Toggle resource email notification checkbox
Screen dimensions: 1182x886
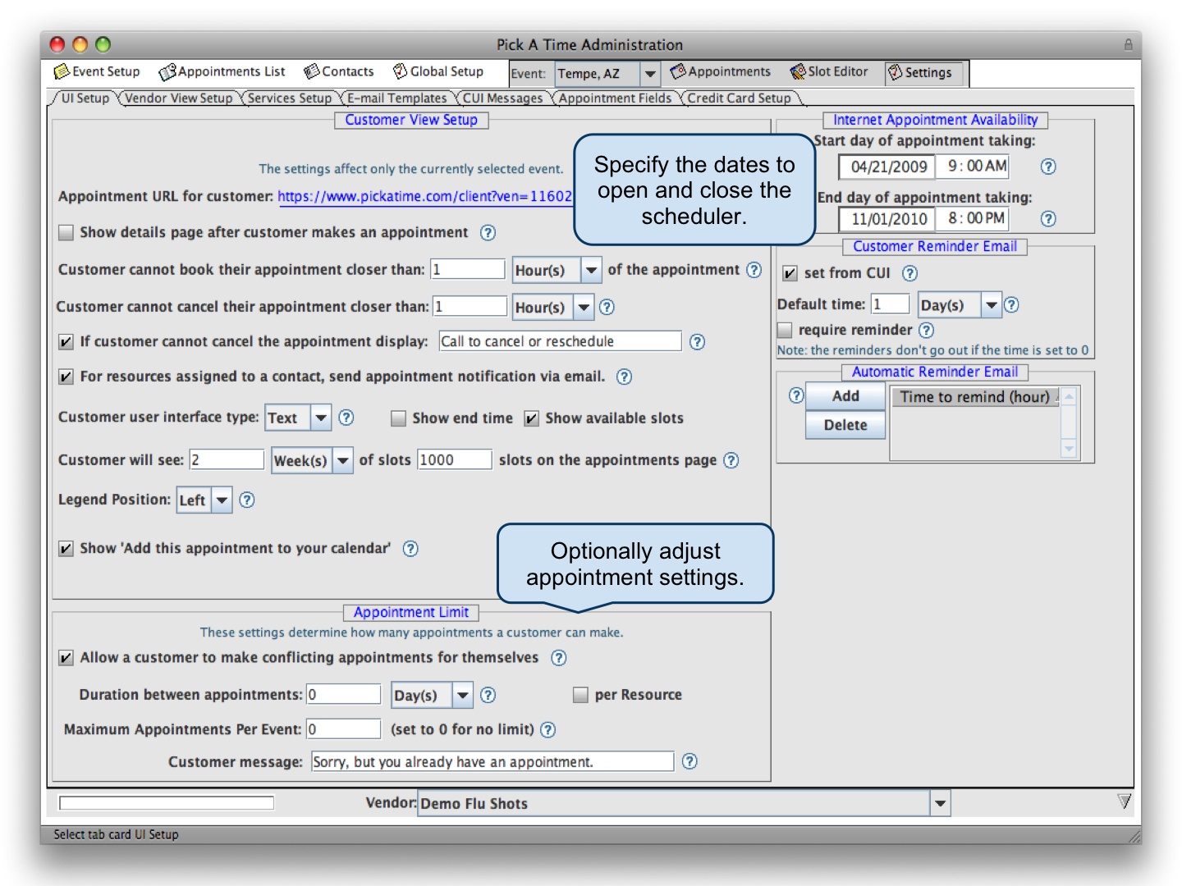tap(66, 377)
